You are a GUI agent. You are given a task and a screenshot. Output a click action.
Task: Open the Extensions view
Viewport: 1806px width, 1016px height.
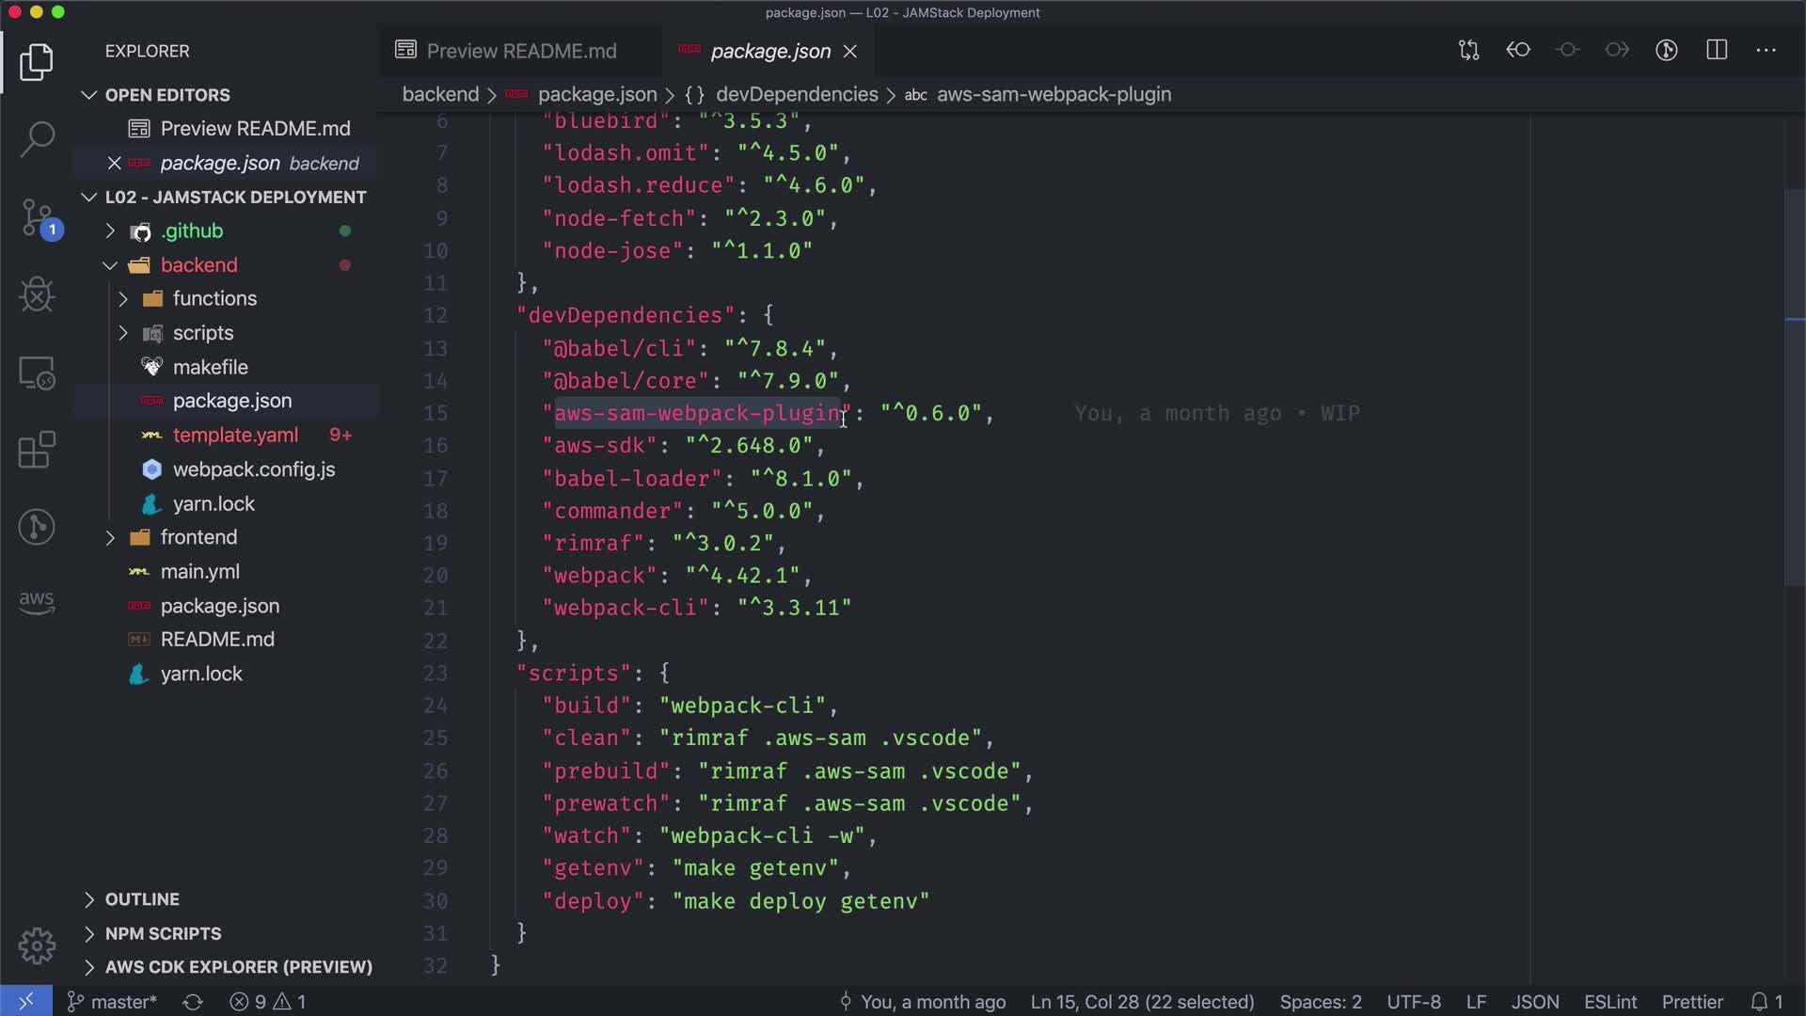click(x=37, y=450)
